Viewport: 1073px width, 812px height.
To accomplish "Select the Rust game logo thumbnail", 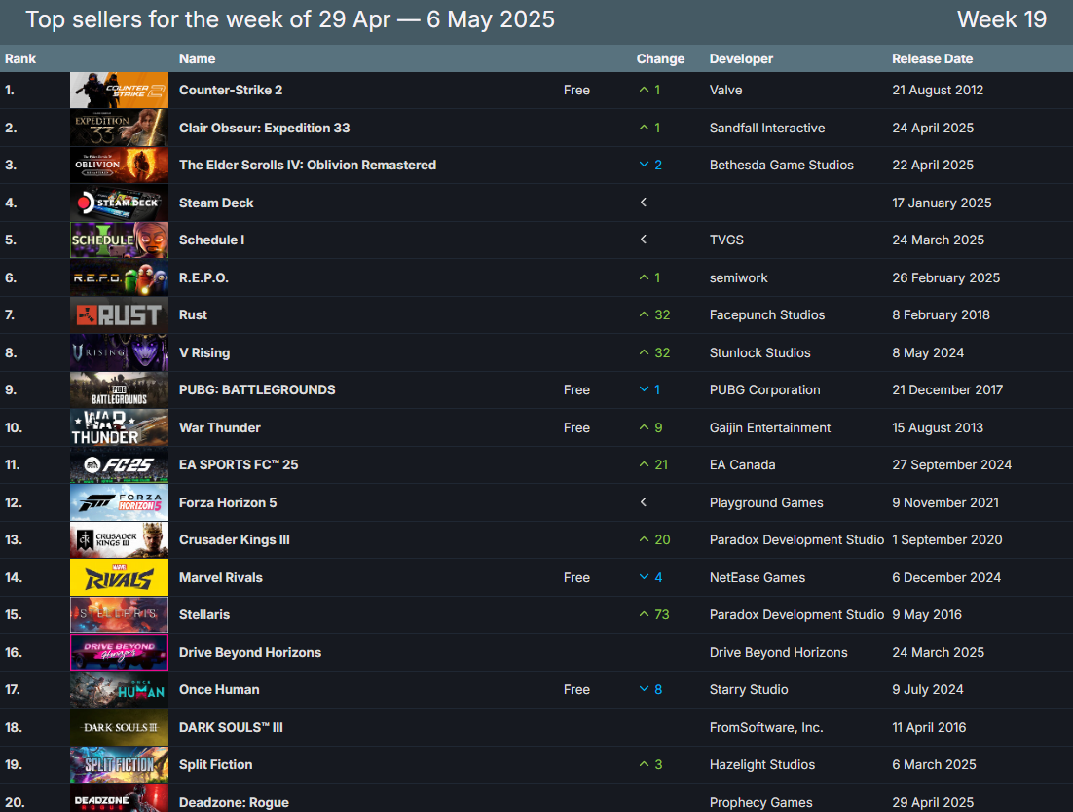I will click(119, 315).
